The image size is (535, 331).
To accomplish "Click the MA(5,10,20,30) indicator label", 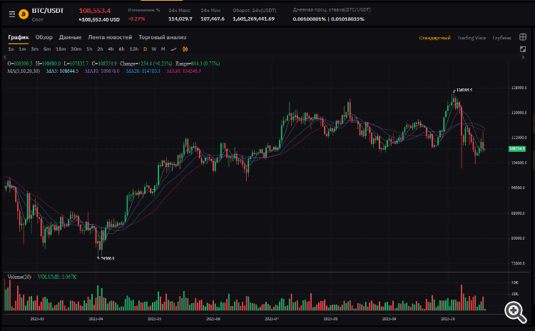I will (23, 71).
